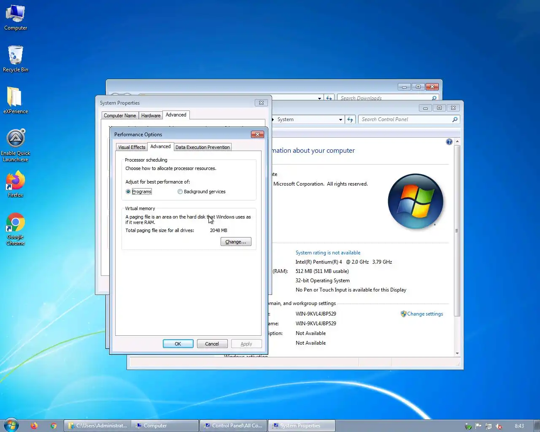The height and width of the screenshot is (432, 540).
Task: Close the Performance Options dialog
Action: click(x=257, y=134)
